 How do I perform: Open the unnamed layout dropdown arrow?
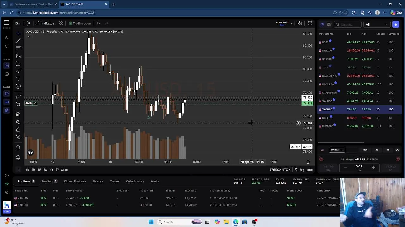[291, 23]
